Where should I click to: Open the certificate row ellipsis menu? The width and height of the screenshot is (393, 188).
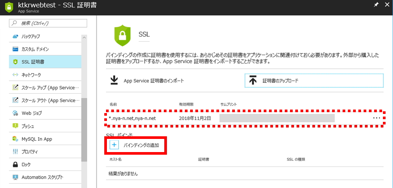click(377, 118)
